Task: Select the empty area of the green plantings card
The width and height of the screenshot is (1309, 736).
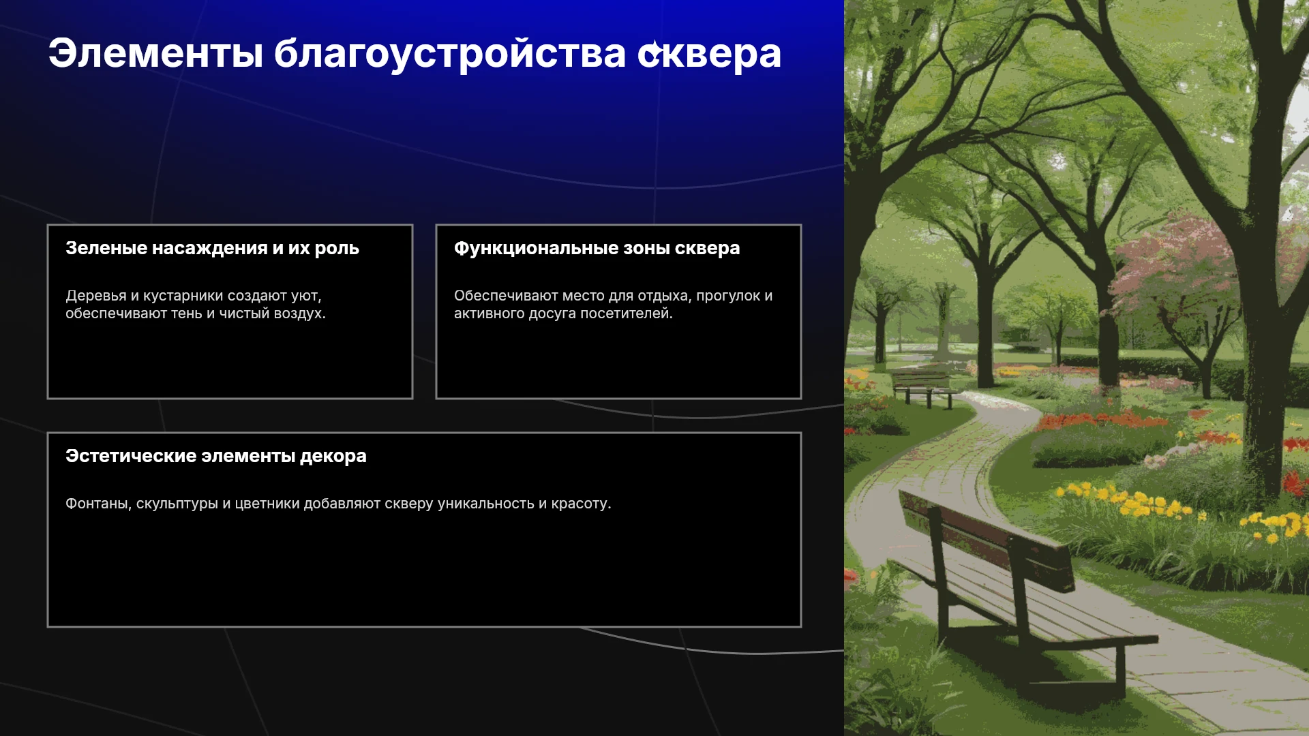Action: click(230, 361)
